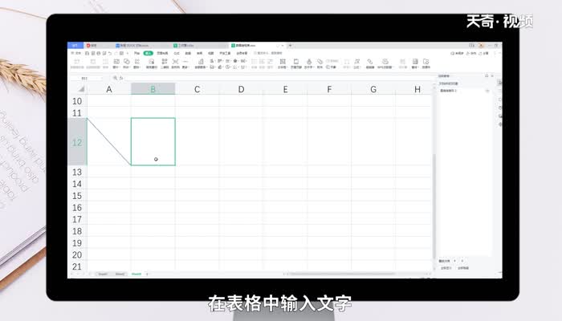Click the magnifier icon beside the formula bar
Screen dimensions: 562x321
click(115, 78)
